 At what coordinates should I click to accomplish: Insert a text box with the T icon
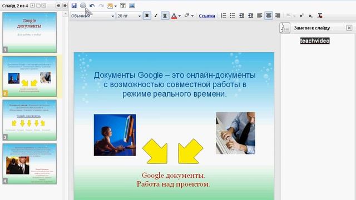pyautogui.click(x=123, y=6)
